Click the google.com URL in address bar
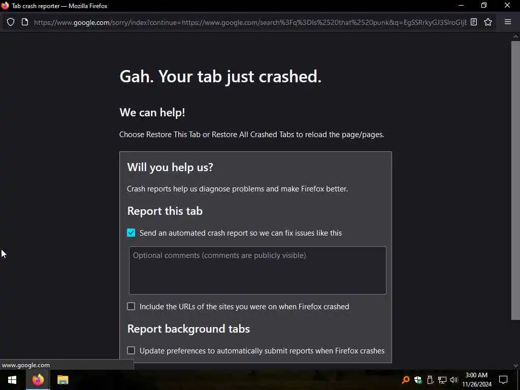Image resolution: width=520 pixels, height=390 pixels. tap(250, 22)
